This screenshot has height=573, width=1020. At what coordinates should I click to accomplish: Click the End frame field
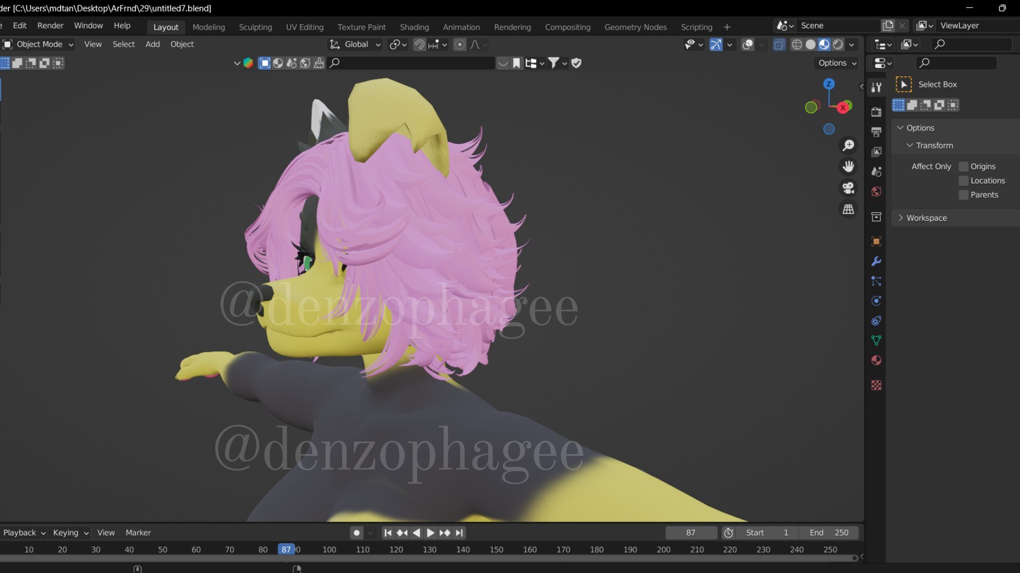829,533
